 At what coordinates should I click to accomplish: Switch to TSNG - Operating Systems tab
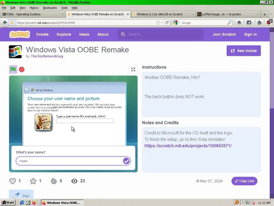(x=33, y=14)
